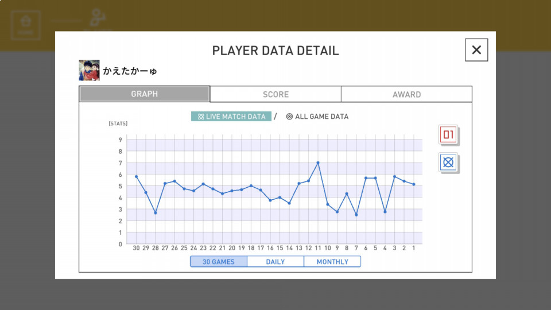Image resolution: width=551 pixels, height=310 pixels.
Task: Close the Player Data Detail dialog
Action: [x=476, y=50]
